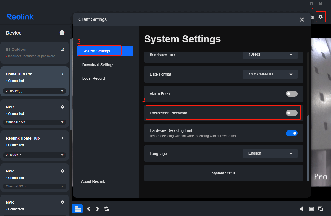Image resolution: width=331 pixels, height=216 pixels.
Task: Open the Language dropdown set to English
Action: pos(270,154)
